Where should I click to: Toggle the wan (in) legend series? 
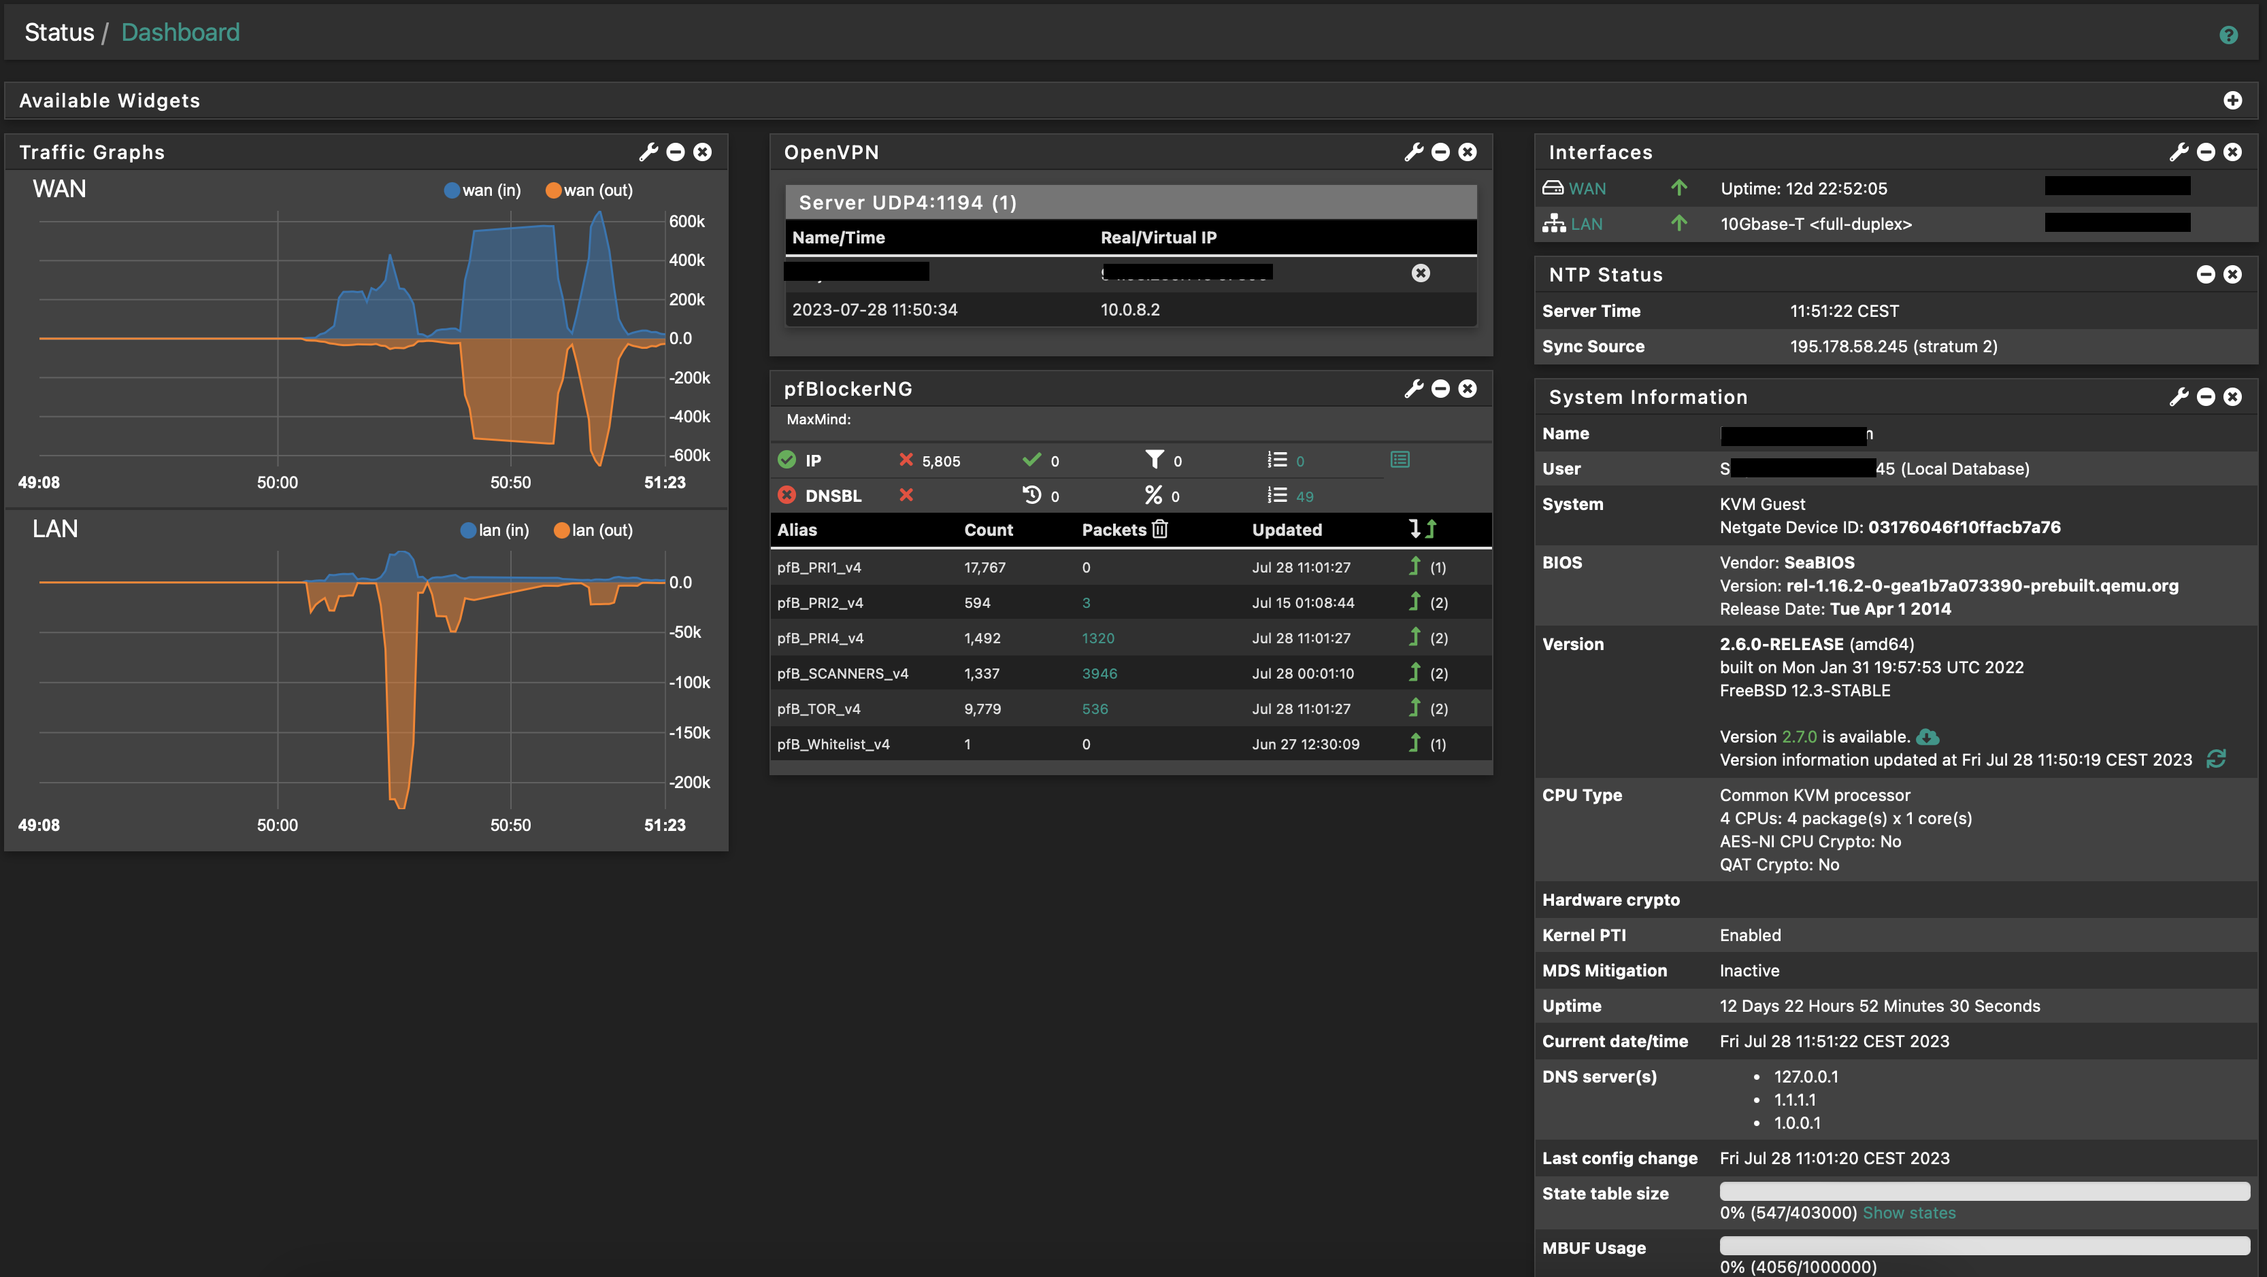pyautogui.click(x=482, y=190)
